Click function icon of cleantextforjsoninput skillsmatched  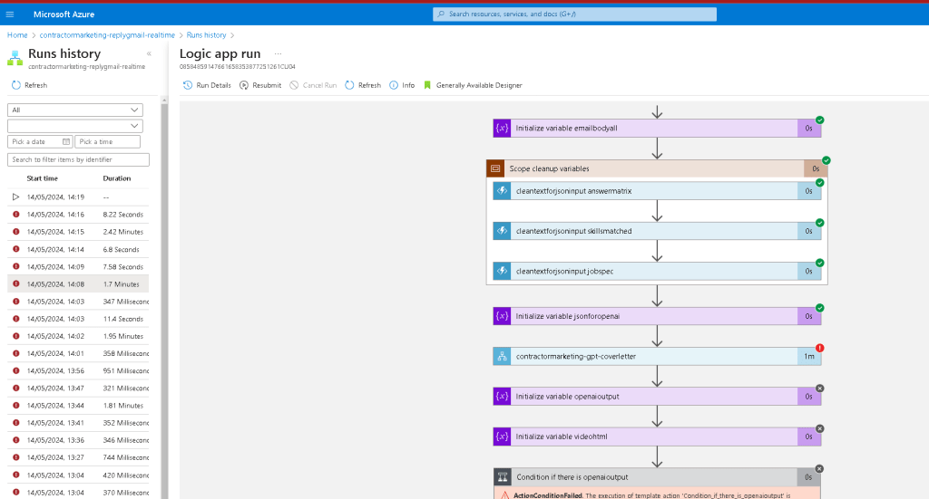click(x=502, y=231)
